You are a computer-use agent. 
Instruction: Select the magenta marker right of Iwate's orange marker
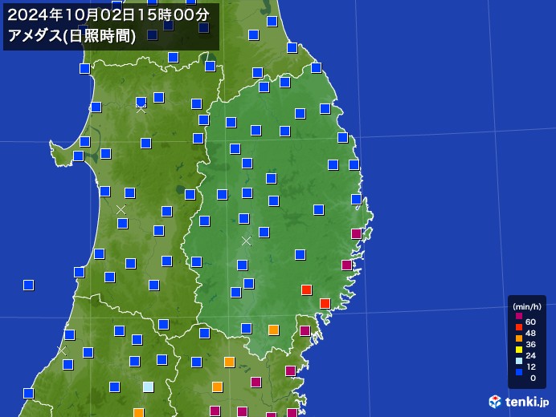(305, 331)
